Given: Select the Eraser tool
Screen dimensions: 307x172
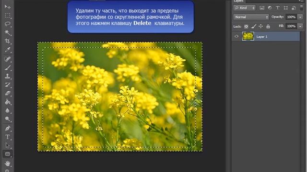Looking at the screenshot, I should pyautogui.click(x=8, y=93).
